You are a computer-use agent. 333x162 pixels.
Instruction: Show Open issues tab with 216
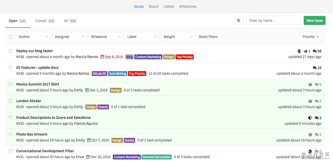click(17, 21)
